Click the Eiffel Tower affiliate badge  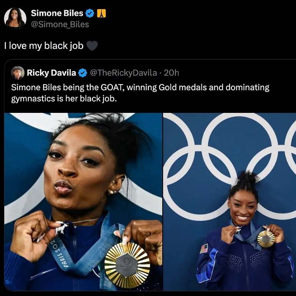[x=101, y=13]
